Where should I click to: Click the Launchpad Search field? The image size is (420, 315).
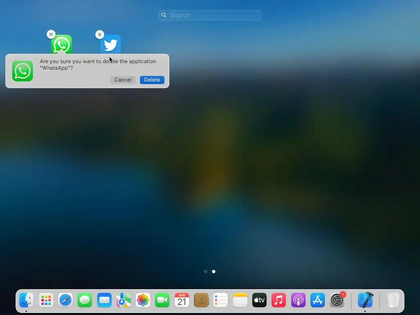(210, 15)
